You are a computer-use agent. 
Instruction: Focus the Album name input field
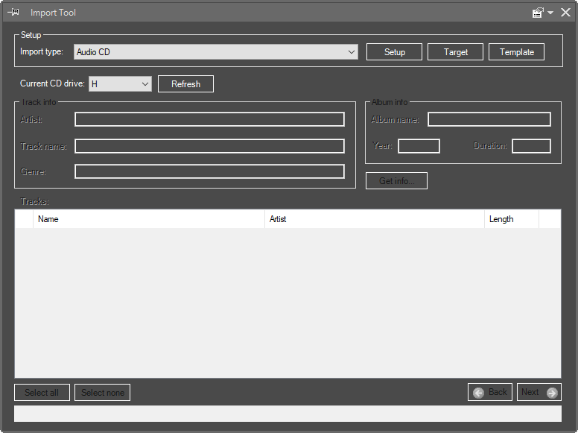pyautogui.click(x=489, y=120)
